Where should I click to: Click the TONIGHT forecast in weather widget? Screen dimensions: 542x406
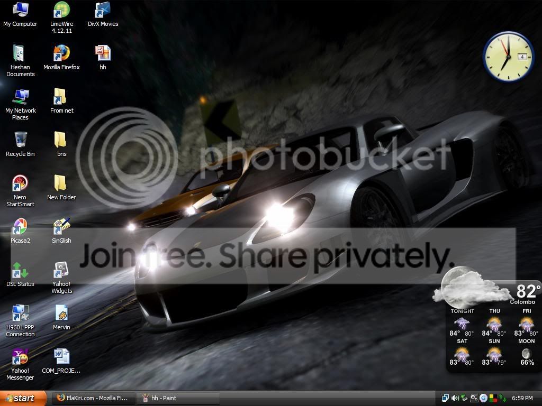click(462, 322)
